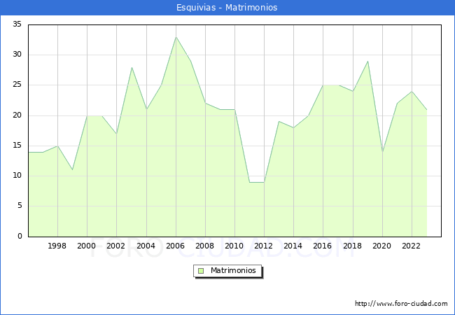Click the 5 y-axis value
This screenshot has width=455, height=315.
click(20, 206)
